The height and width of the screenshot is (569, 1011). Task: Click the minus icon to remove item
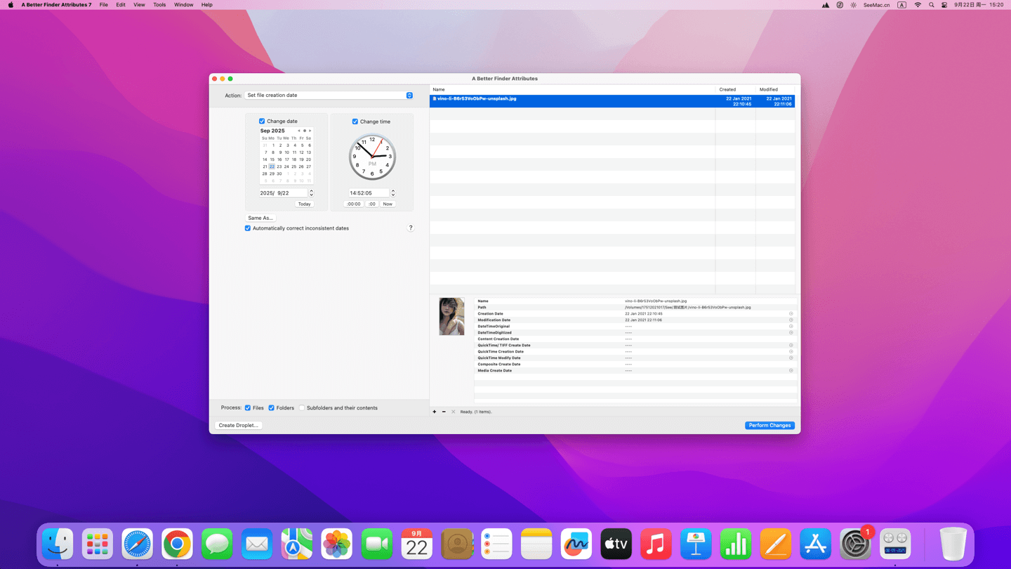pos(444,412)
